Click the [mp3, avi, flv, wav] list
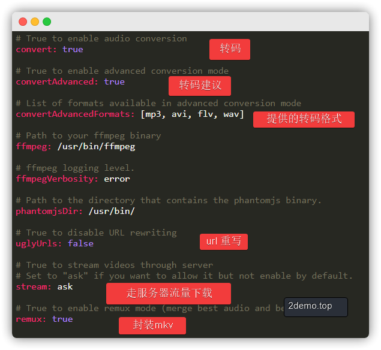381x350 pixels. click(192, 114)
